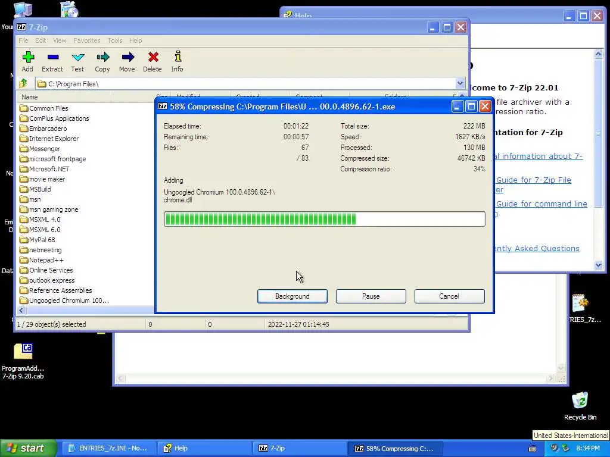Click the Info toolbar icon

coord(178,61)
